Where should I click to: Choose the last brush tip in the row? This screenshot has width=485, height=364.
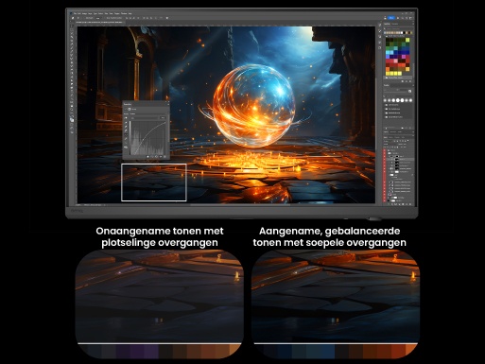410,100
